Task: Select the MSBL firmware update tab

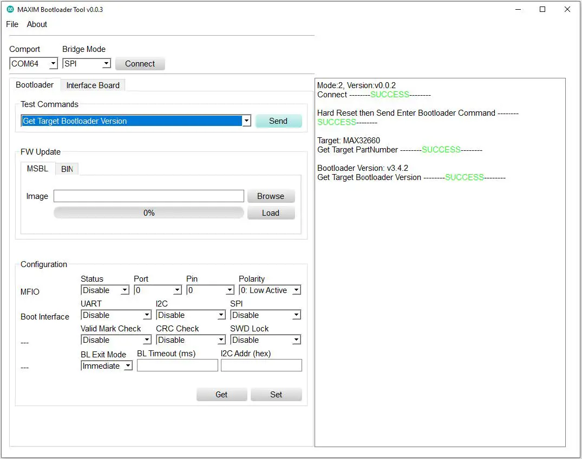Action: (37, 169)
